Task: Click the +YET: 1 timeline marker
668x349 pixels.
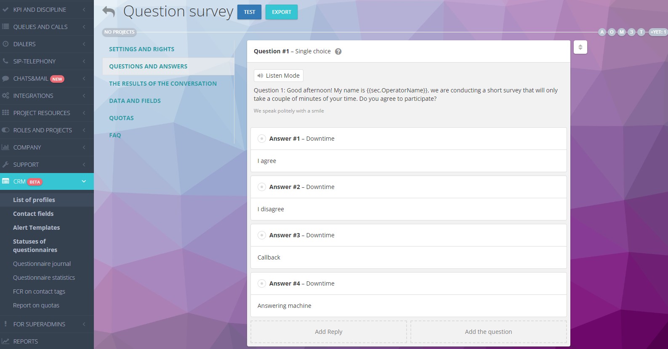Action: pos(657,32)
